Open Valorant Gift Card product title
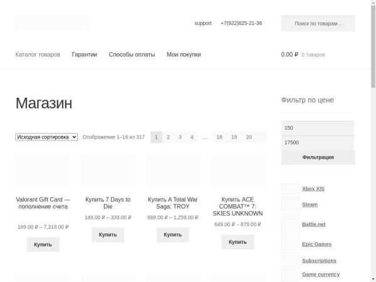 pyautogui.click(x=43, y=203)
